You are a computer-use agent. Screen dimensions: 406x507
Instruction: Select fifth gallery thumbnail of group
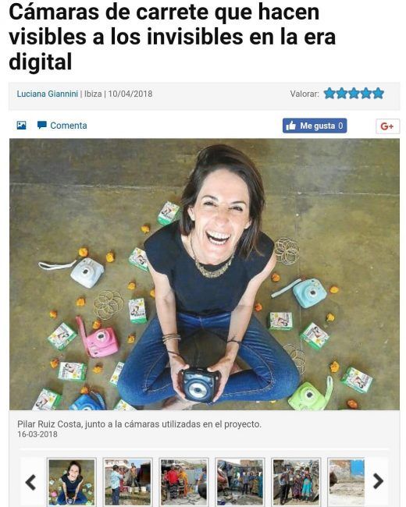(296, 482)
